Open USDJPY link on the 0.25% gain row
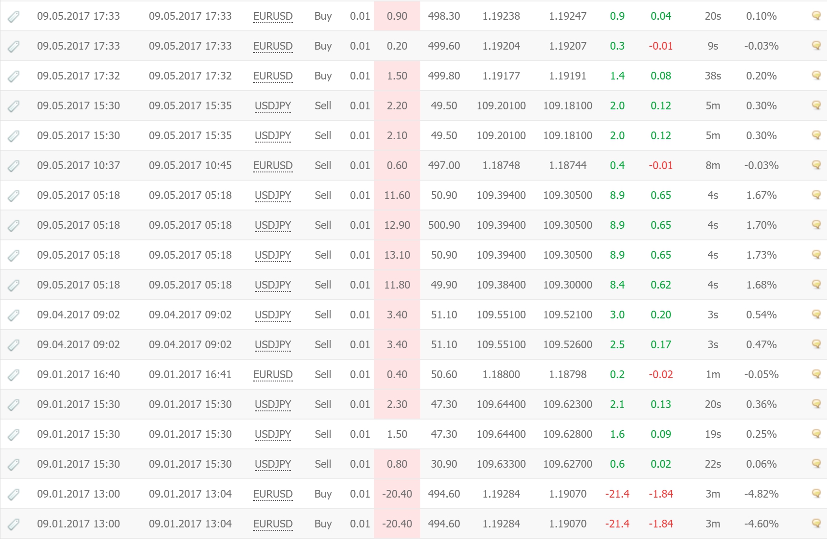Screen dimensions: 827x539 tap(273, 434)
